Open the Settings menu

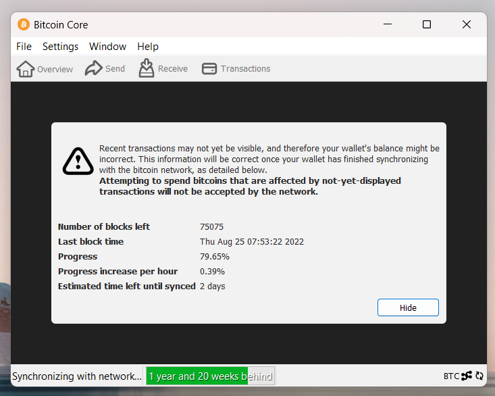pos(60,47)
